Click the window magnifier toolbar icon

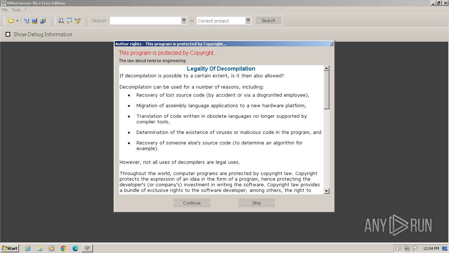[x=69, y=21]
